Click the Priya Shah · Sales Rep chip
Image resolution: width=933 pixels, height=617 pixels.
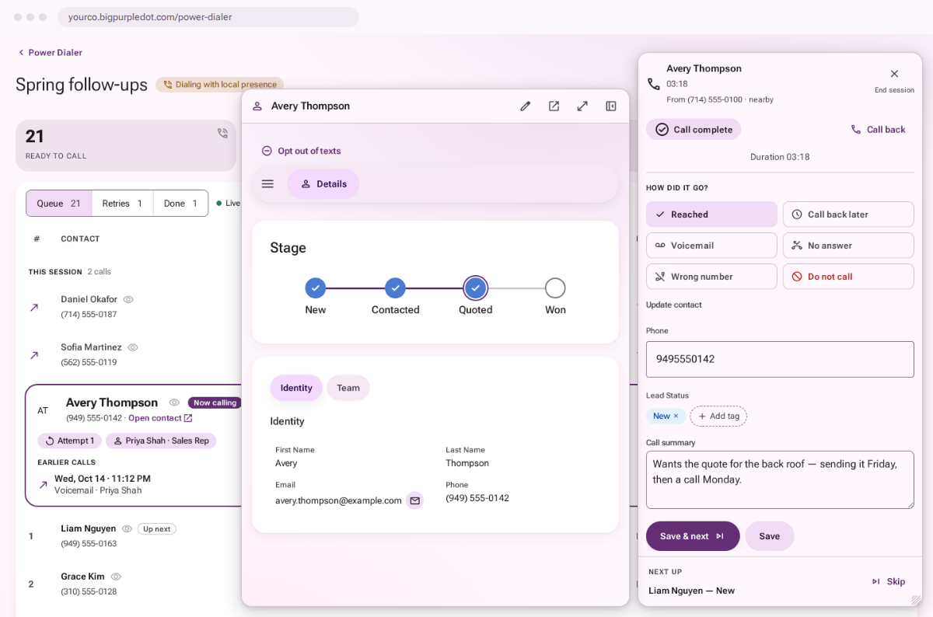click(161, 441)
